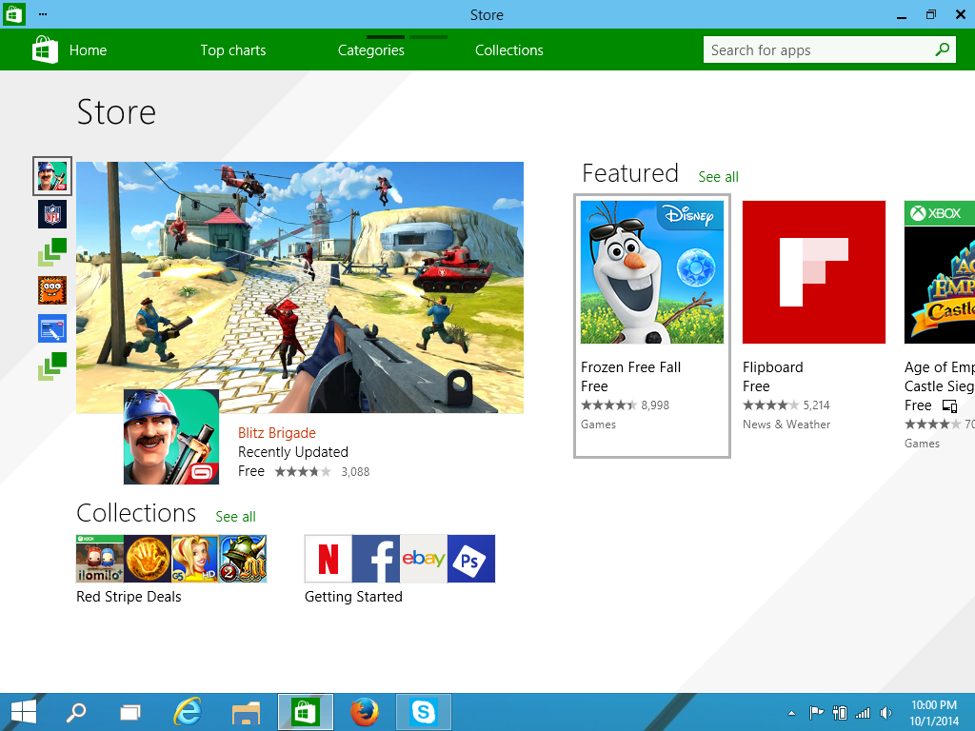Launch Firefox from the taskbar
975x731 pixels.
365,712
